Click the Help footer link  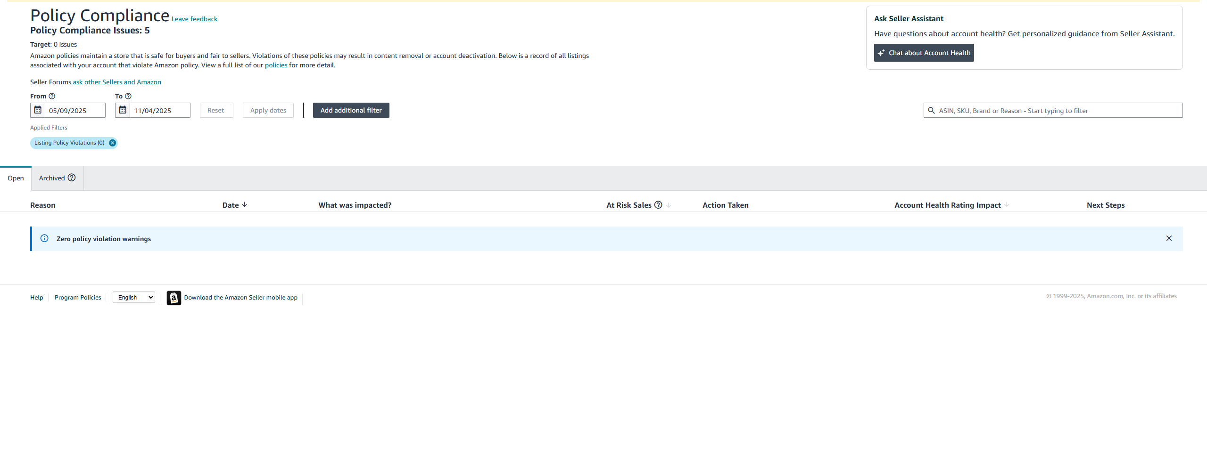point(37,297)
